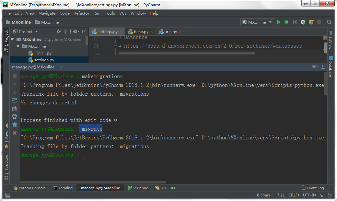
Task: Click the Project tree vertical scrollbar
Action: coord(87,41)
